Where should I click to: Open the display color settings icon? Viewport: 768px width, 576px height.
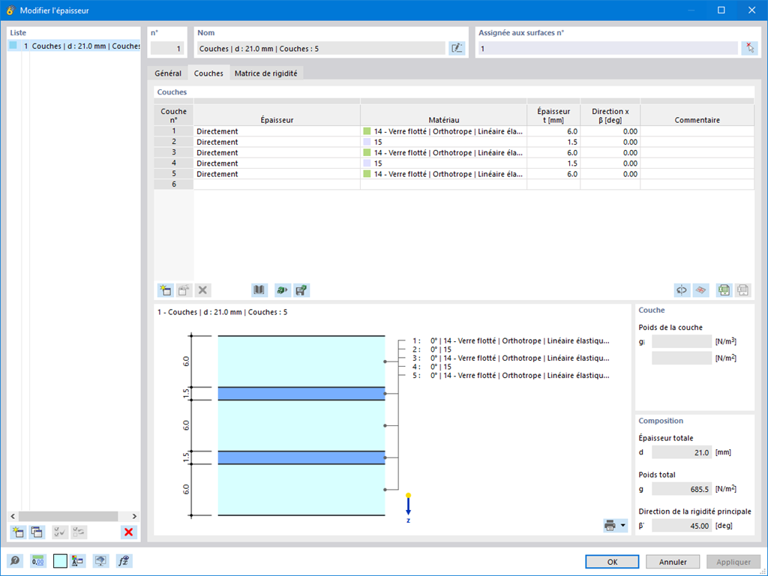77,561
